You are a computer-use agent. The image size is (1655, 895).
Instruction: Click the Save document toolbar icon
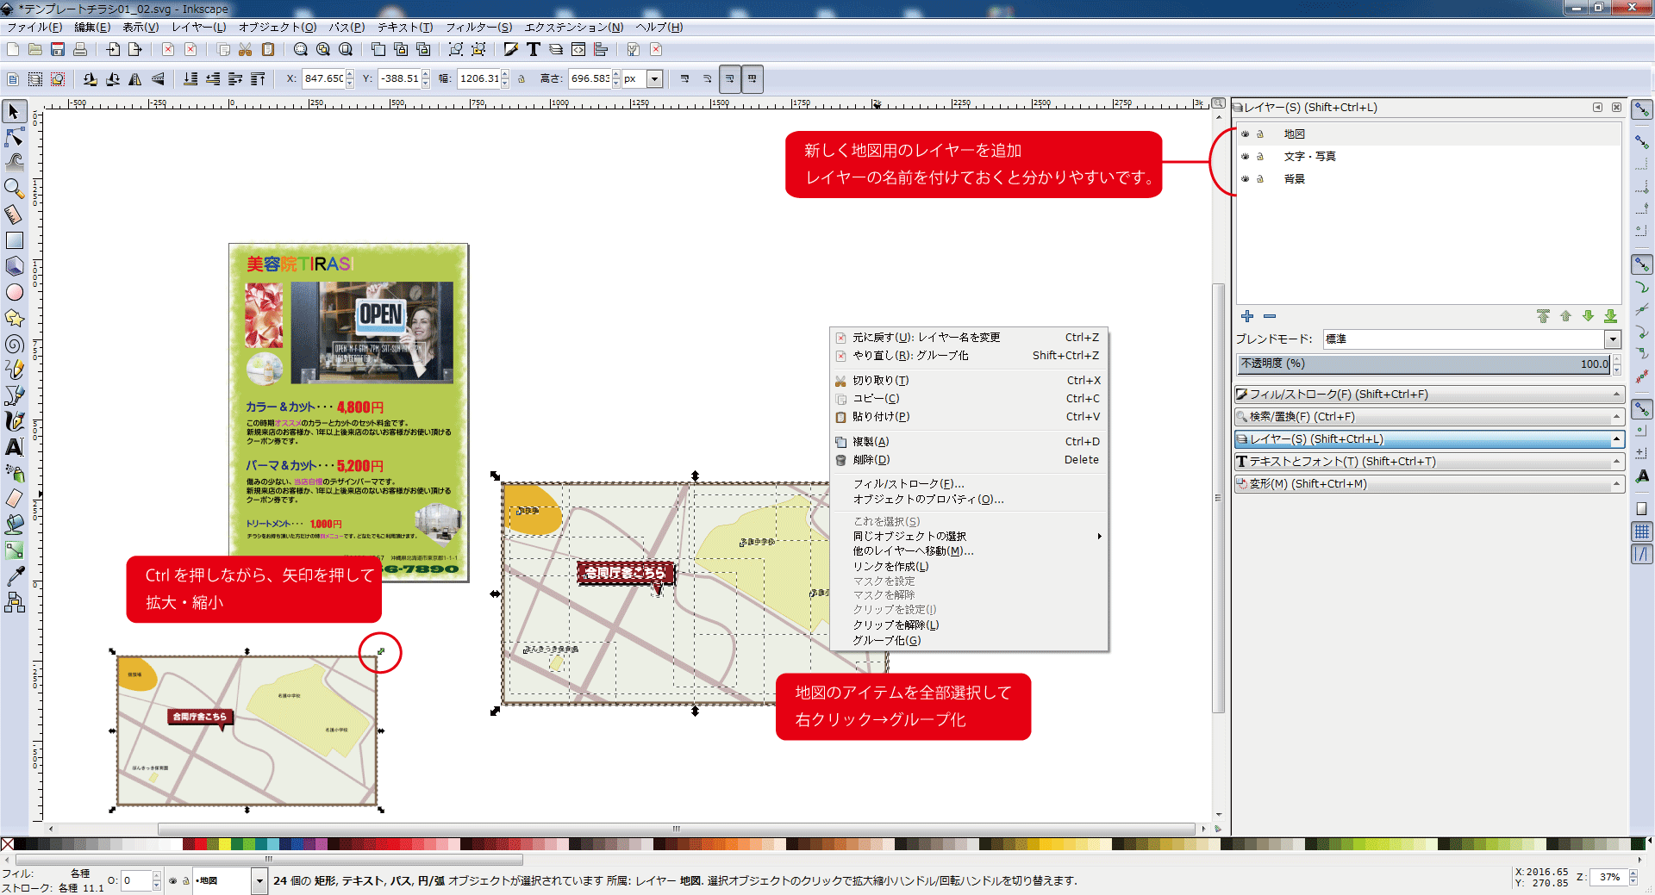pos(58,50)
